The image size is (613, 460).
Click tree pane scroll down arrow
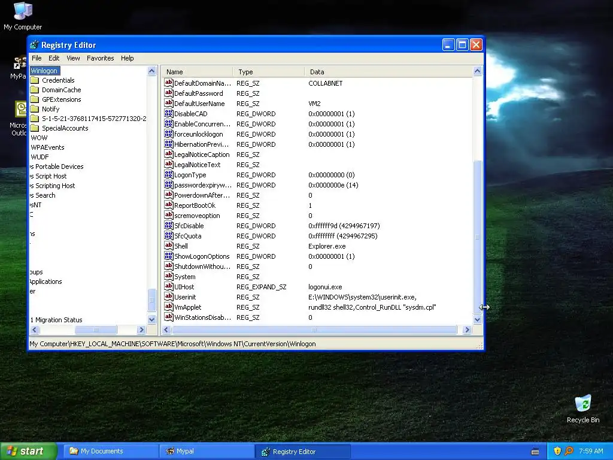coord(152,320)
